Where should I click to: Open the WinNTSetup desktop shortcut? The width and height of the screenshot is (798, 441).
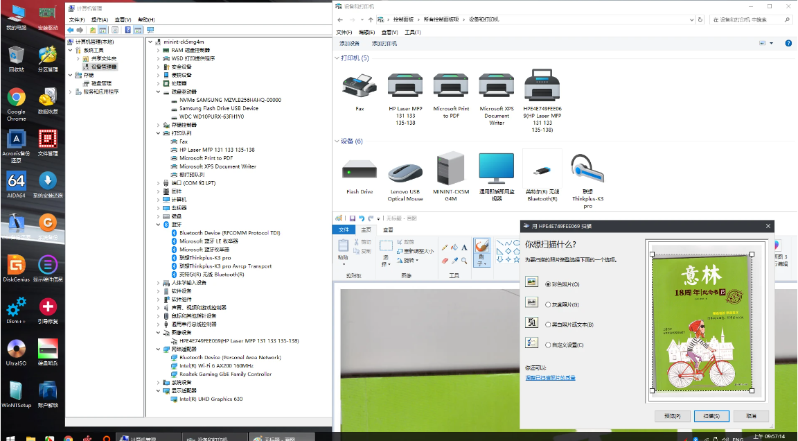[x=17, y=394]
